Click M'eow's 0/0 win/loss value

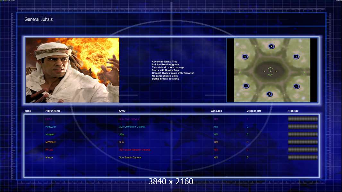click(216, 157)
